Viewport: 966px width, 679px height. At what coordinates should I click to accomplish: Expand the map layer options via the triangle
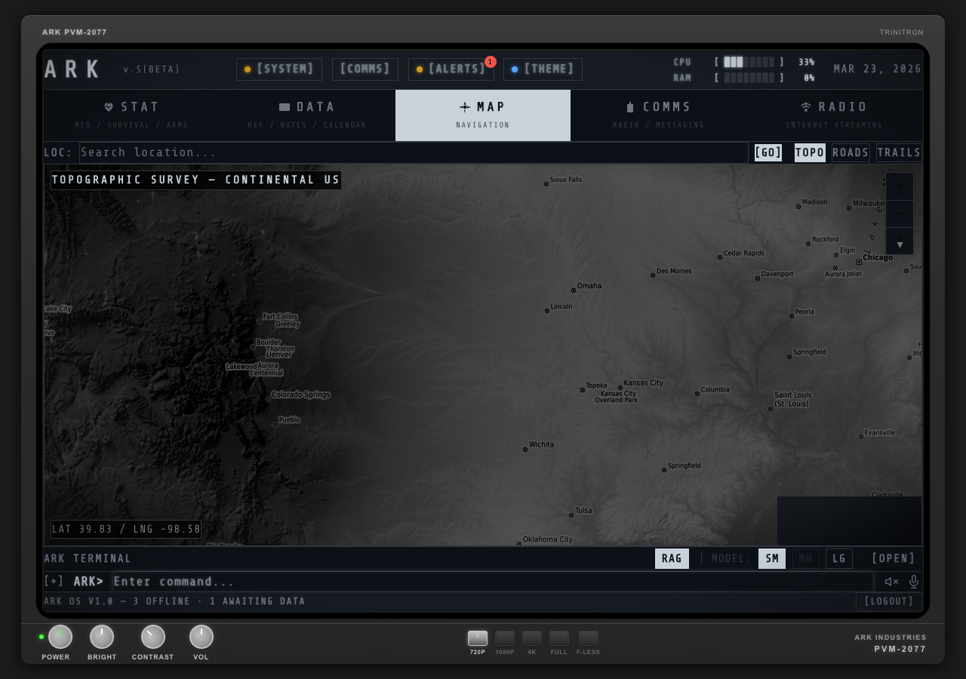click(900, 244)
